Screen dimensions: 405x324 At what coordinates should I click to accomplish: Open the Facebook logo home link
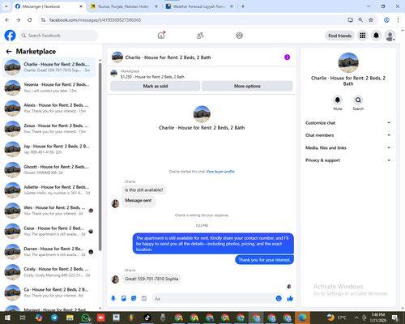[x=10, y=36]
